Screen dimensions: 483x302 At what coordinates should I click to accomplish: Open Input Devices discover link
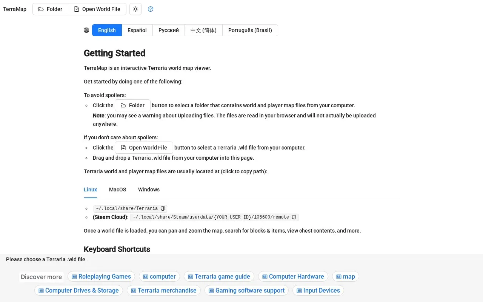point(318,290)
